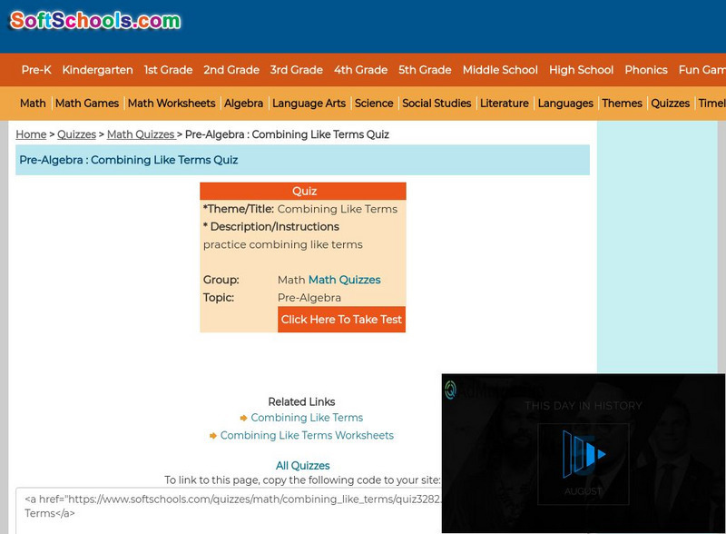This screenshot has width=726, height=534.
Task: Select 2nd Grade in navigation
Action: point(231,70)
